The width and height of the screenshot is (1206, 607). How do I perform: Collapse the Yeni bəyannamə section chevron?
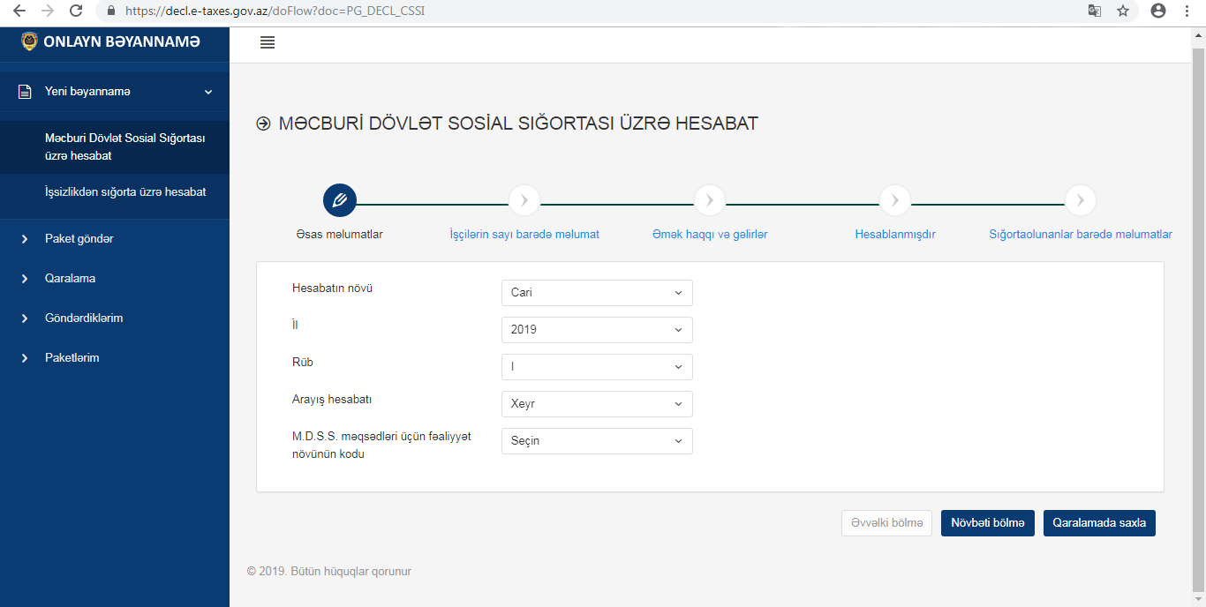point(208,90)
